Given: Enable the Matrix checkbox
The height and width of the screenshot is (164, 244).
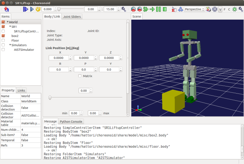Looking at the screenshot, I should (x=80, y=76).
